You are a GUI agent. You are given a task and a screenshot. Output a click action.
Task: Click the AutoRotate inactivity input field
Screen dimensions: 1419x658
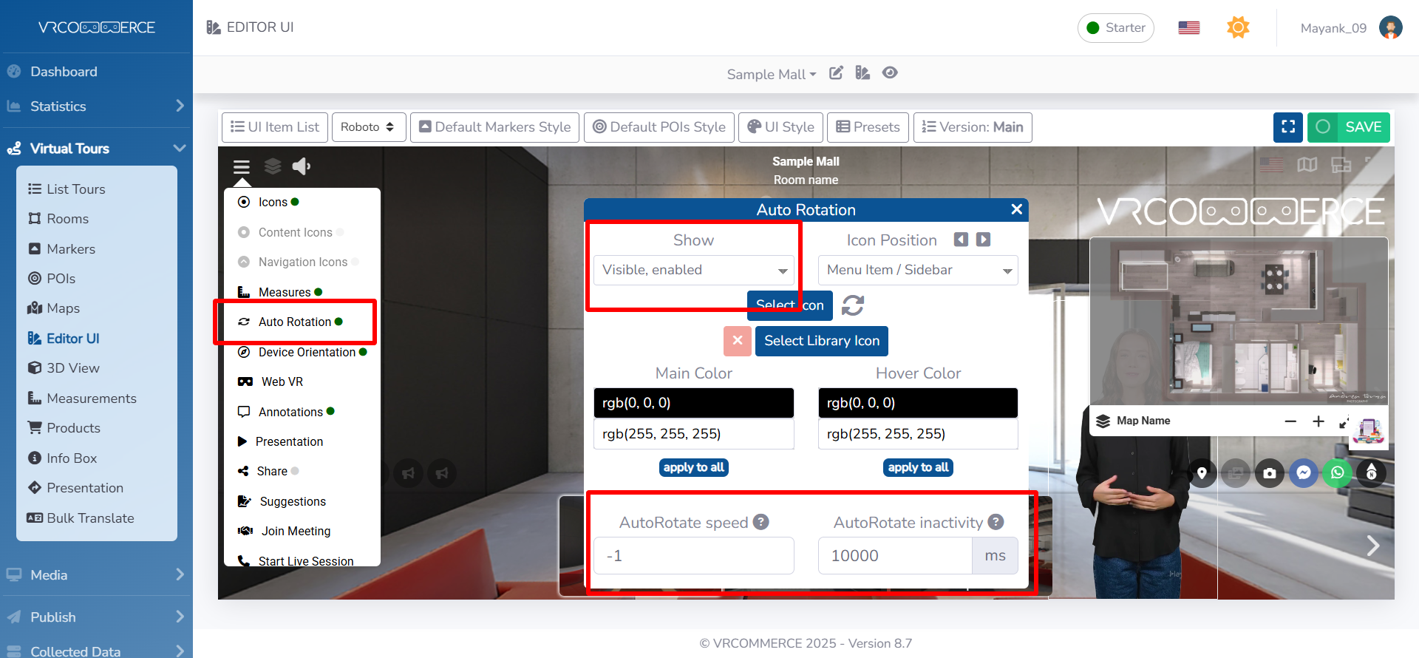pyautogui.click(x=894, y=556)
